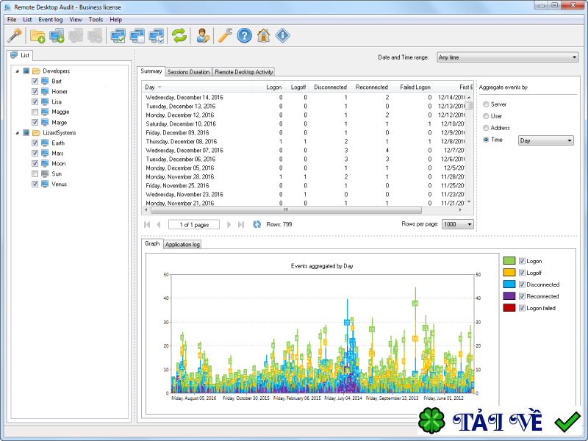Click the green refresh arrows toolbar icon
The image size is (588, 441).
(x=179, y=35)
